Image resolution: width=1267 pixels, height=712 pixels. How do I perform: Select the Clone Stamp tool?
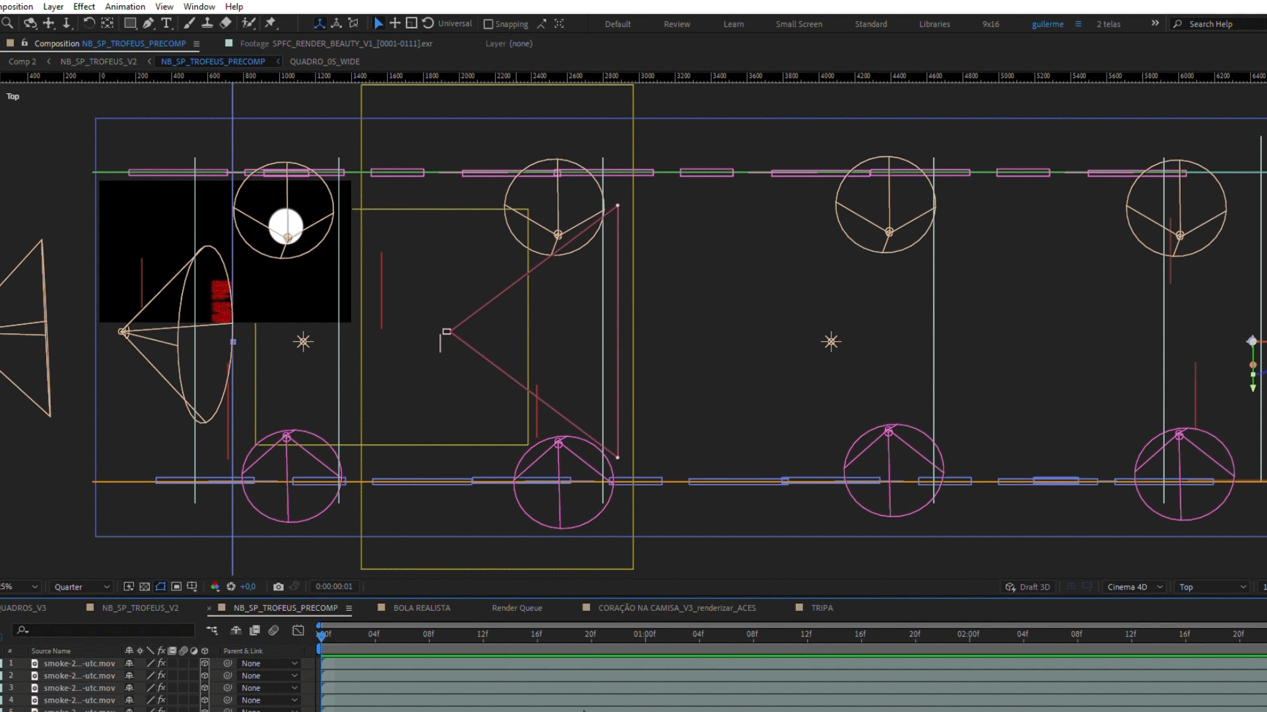[x=207, y=23]
